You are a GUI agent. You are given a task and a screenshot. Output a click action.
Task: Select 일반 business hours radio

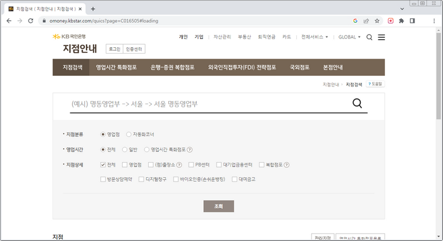pyautogui.click(x=125, y=150)
